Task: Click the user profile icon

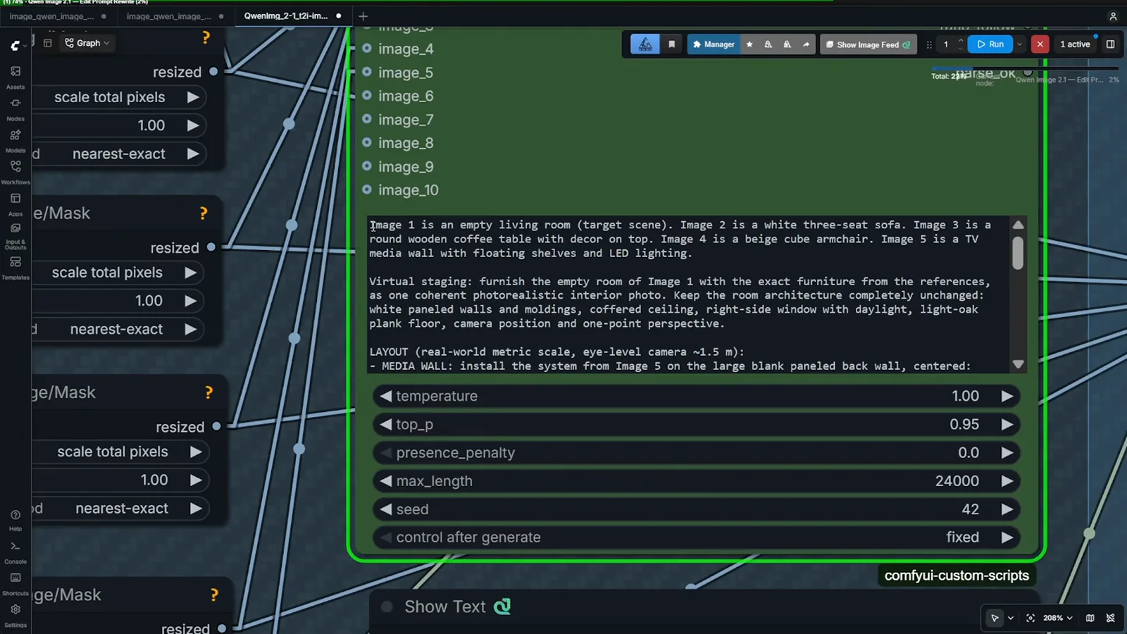Action: [1113, 16]
